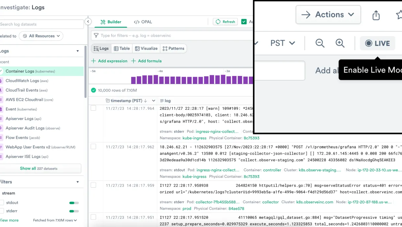Click the plus icon for Add formula
The height and width of the screenshot is (227, 402).
[x=133, y=61]
